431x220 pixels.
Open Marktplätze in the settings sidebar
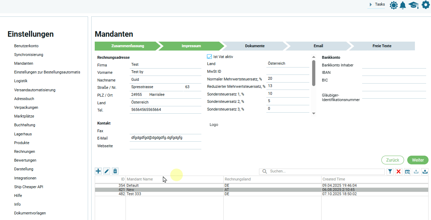tap(24, 116)
